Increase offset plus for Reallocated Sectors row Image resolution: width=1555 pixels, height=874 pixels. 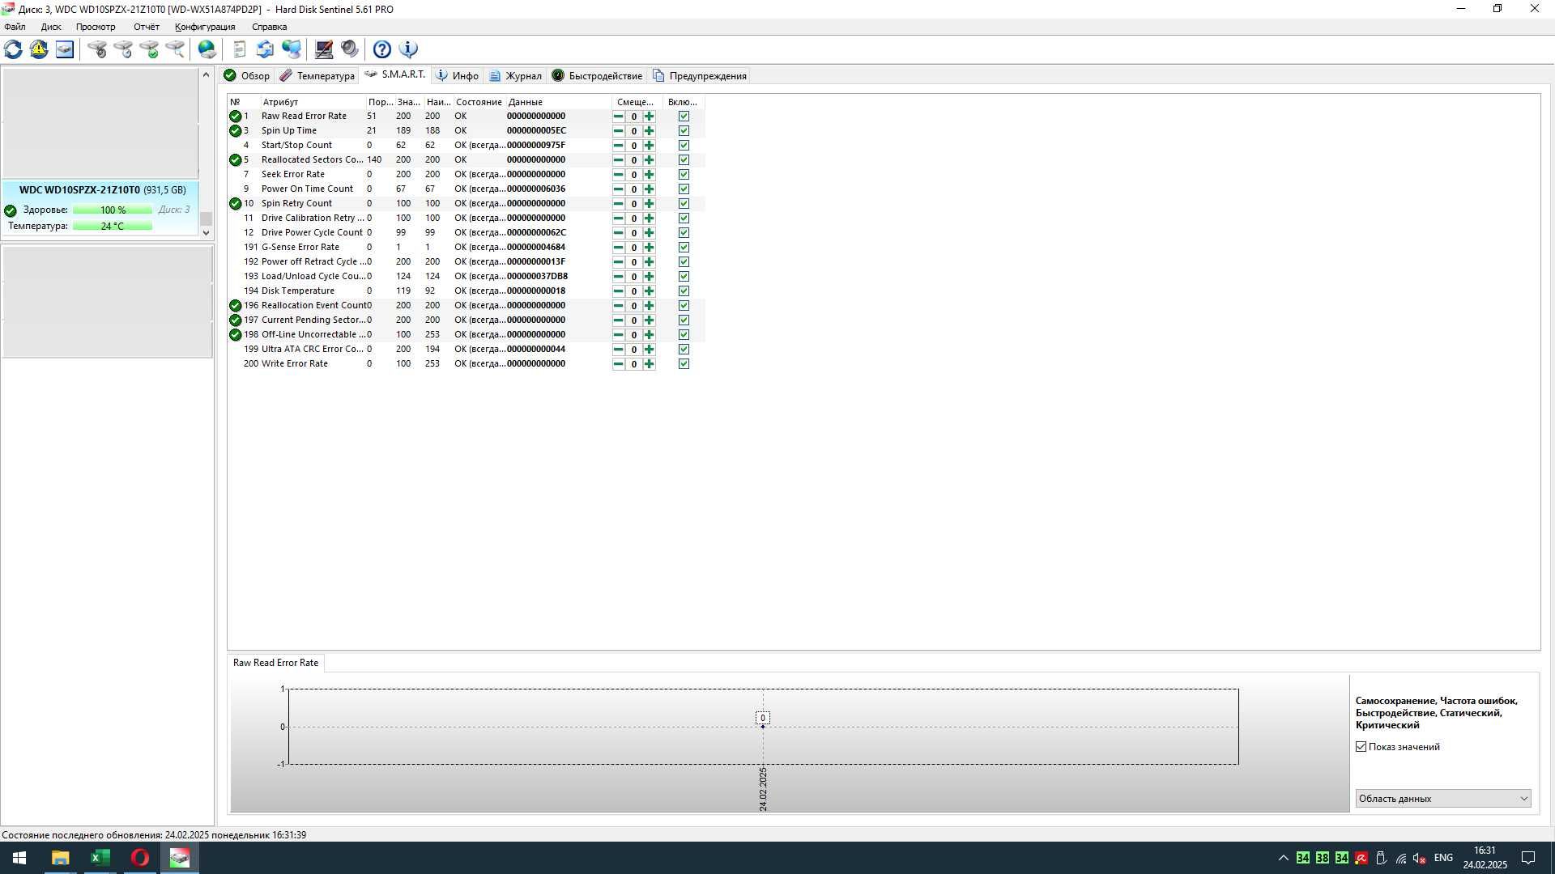point(649,160)
